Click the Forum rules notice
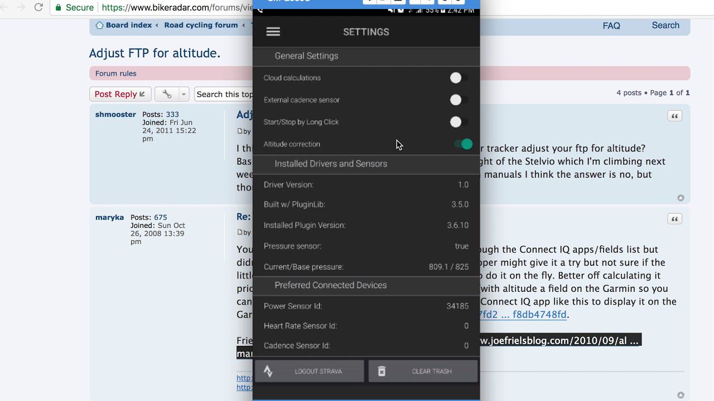The height and width of the screenshot is (401, 714). [x=115, y=74]
